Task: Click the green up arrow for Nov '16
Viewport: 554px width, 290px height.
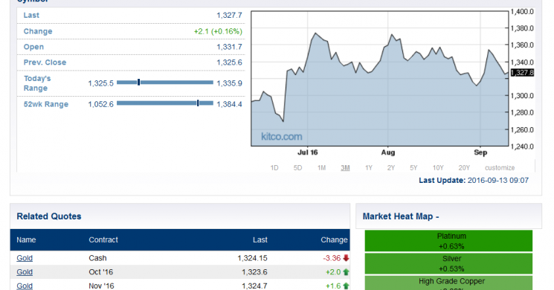Action: [x=346, y=286]
